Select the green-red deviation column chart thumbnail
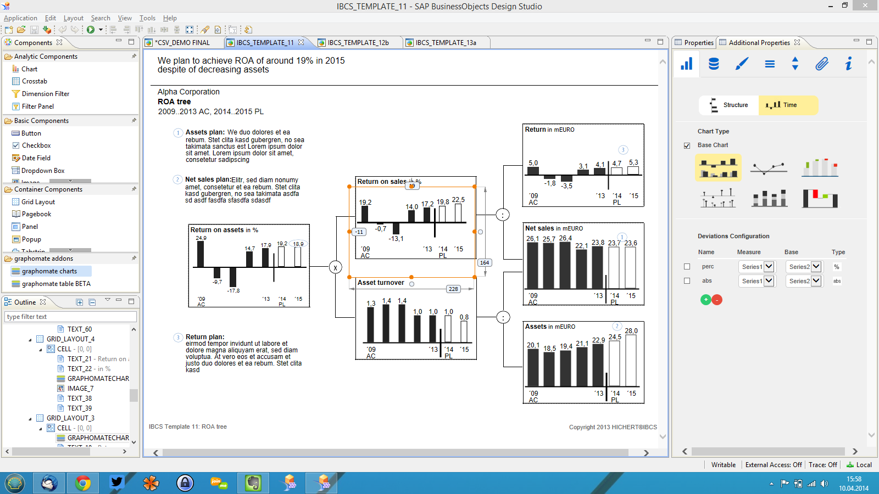The height and width of the screenshot is (494, 879). [x=820, y=167]
